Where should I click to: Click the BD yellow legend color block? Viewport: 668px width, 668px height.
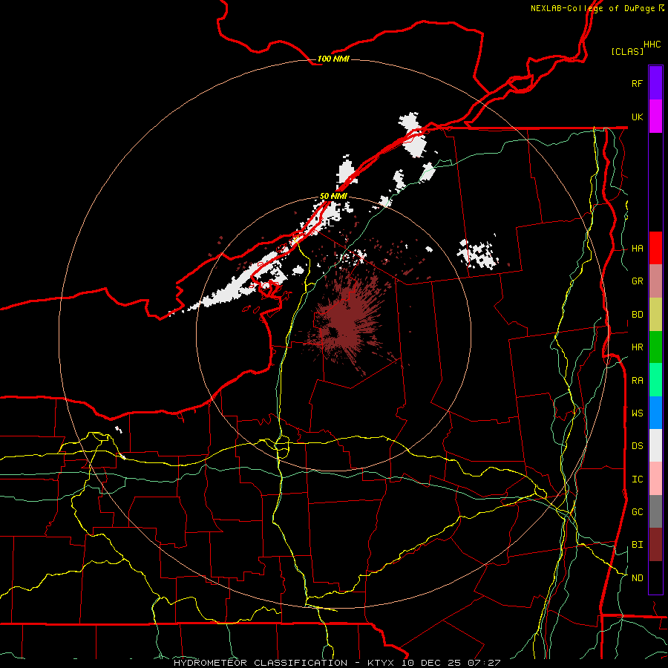point(655,315)
